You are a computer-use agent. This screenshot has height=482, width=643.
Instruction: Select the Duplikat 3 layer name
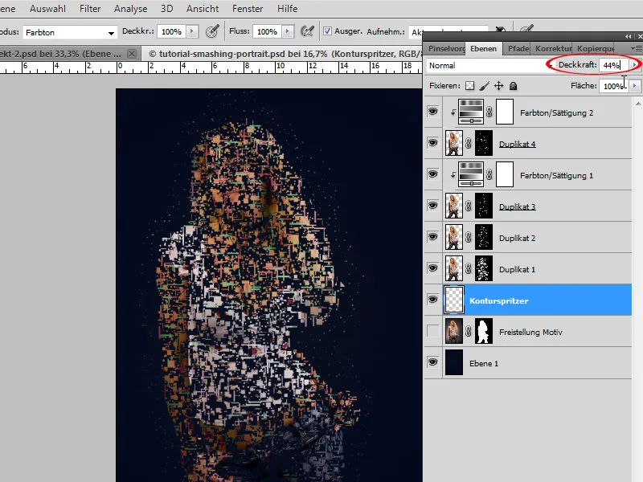pyautogui.click(x=517, y=206)
